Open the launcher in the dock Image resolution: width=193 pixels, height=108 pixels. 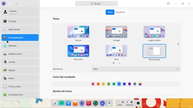(x=55, y=103)
